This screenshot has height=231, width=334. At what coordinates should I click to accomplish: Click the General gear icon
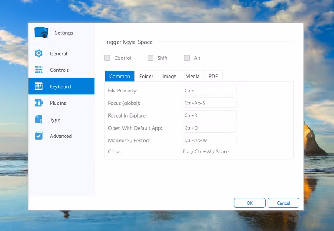pos(39,54)
